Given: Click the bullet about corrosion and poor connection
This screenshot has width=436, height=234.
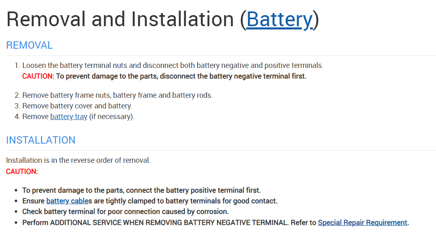Looking at the screenshot, I should tap(125, 211).
